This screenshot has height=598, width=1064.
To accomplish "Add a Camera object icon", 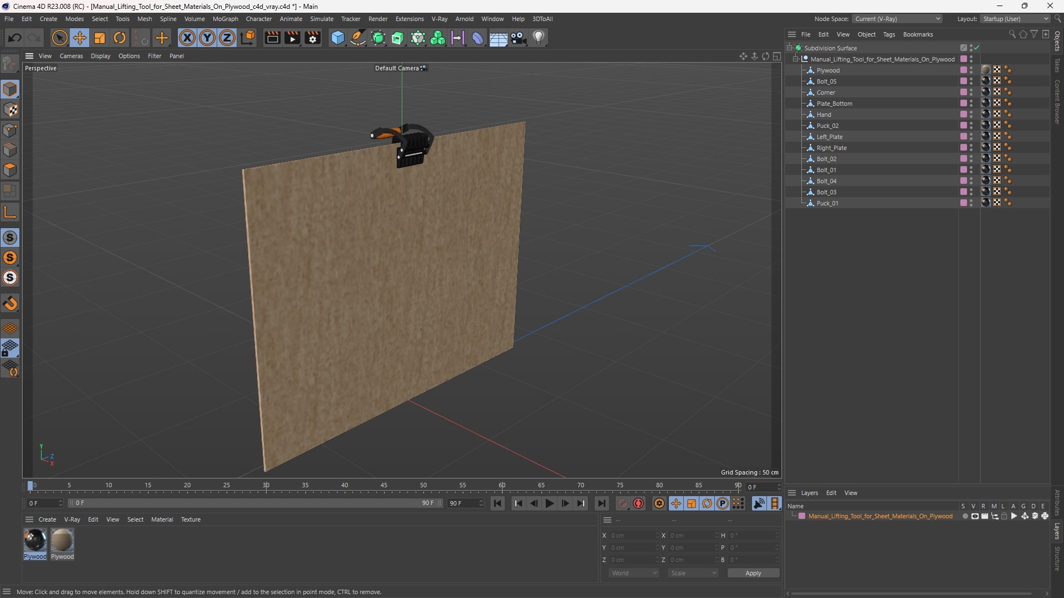I will point(519,38).
